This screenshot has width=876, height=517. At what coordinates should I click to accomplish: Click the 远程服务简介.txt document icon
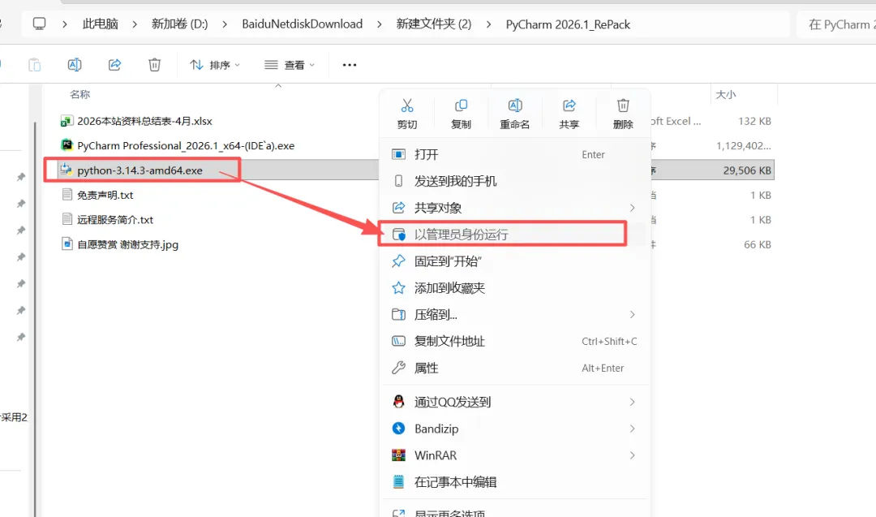point(67,219)
